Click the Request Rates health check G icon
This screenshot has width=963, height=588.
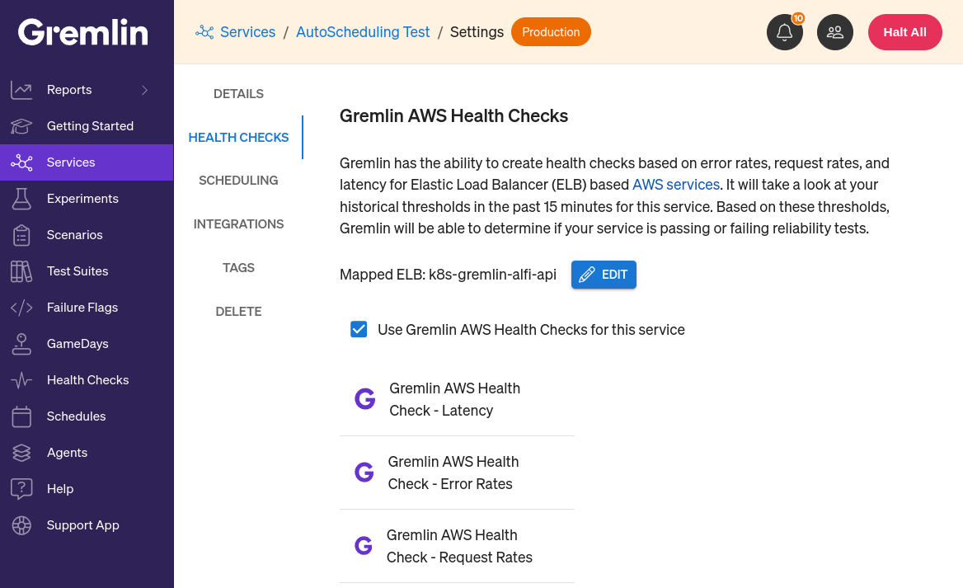tap(364, 545)
